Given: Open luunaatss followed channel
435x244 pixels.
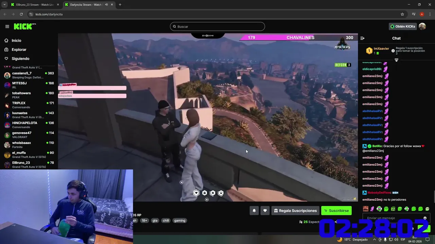Looking at the screenshot, I should [29, 115].
